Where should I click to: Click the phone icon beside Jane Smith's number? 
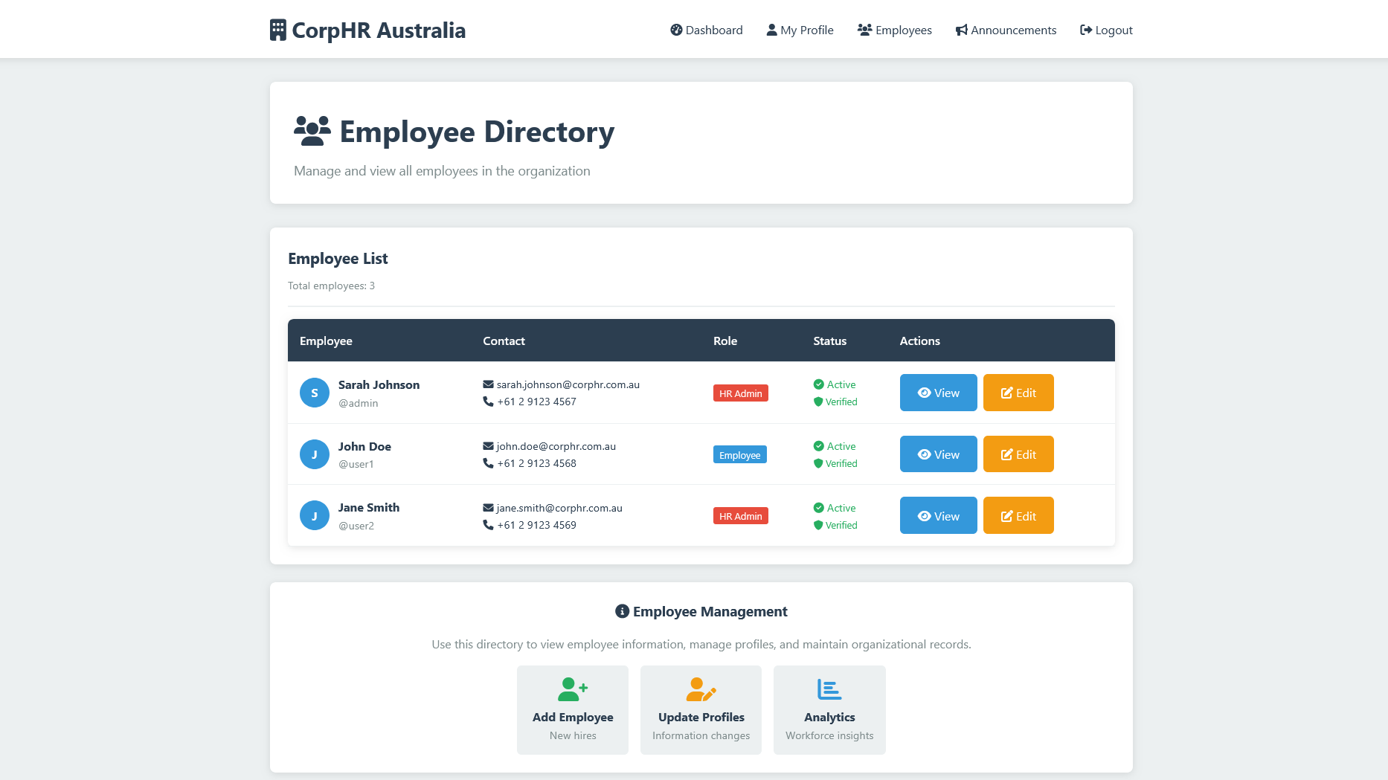click(x=488, y=525)
